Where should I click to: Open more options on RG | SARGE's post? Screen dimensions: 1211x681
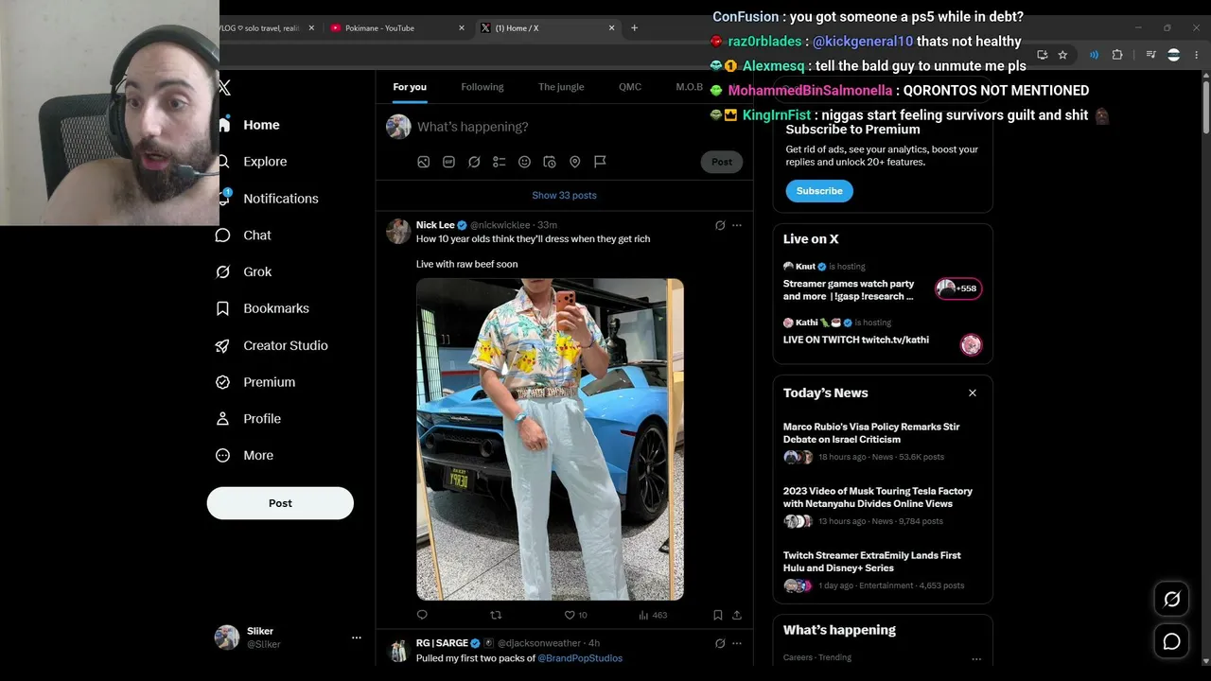tap(737, 643)
